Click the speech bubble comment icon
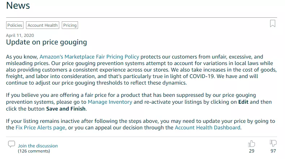 [x=12, y=144]
